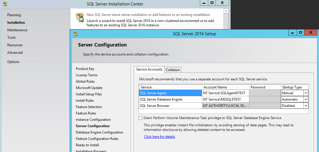Close the SQL Server Installation Center window
The image size is (319, 152).
(x=222, y=3)
